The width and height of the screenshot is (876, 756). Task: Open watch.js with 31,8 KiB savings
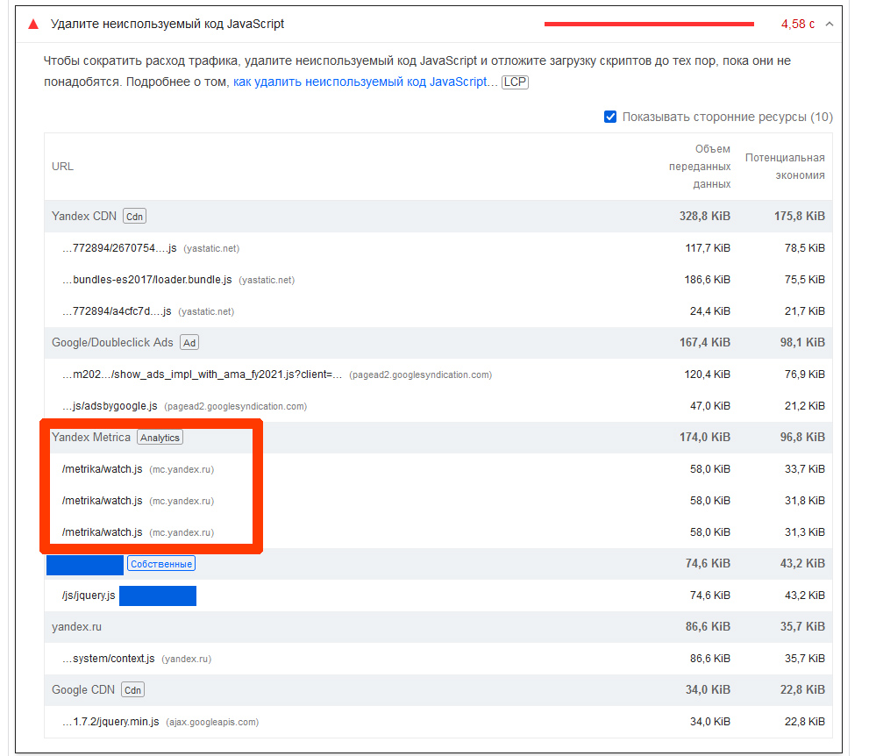coord(103,501)
